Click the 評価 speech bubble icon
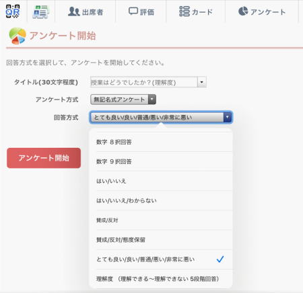The image size is (303, 293). pyautogui.click(x=133, y=11)
